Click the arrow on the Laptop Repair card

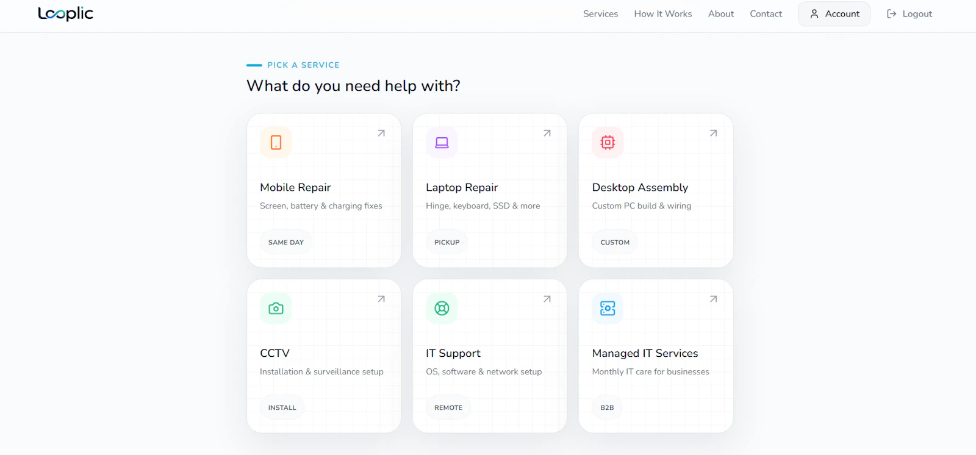tap(547, 133)
